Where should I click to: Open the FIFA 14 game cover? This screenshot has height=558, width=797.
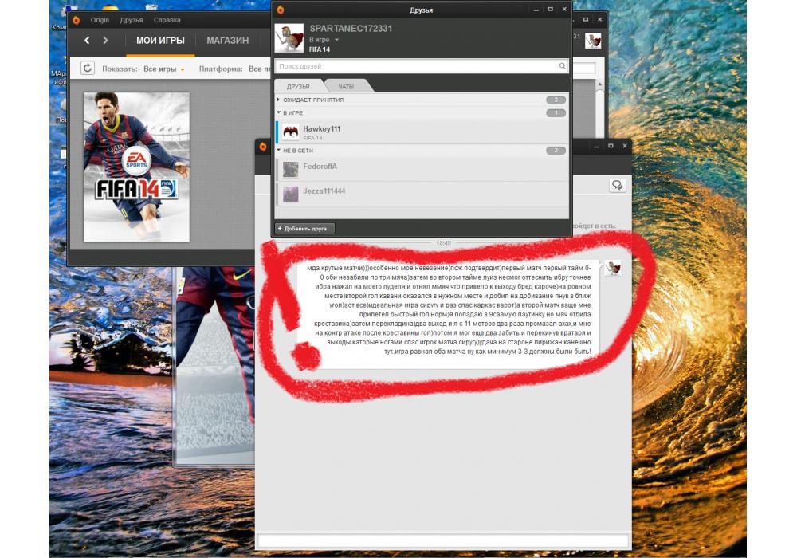click(136, 167)
